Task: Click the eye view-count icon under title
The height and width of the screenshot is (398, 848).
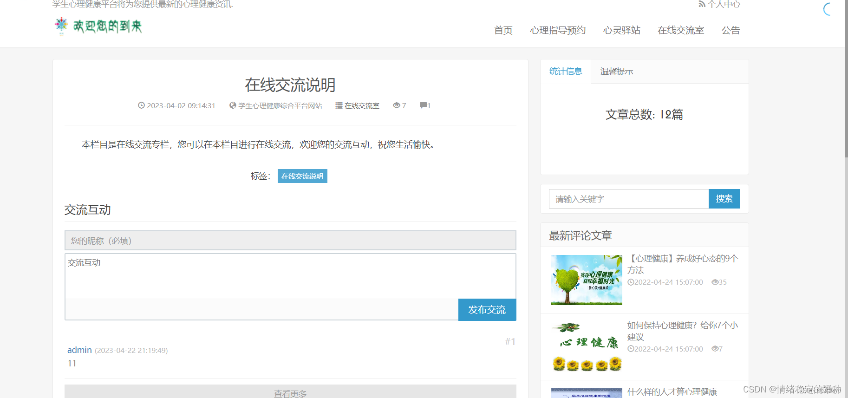Action: 396,105
